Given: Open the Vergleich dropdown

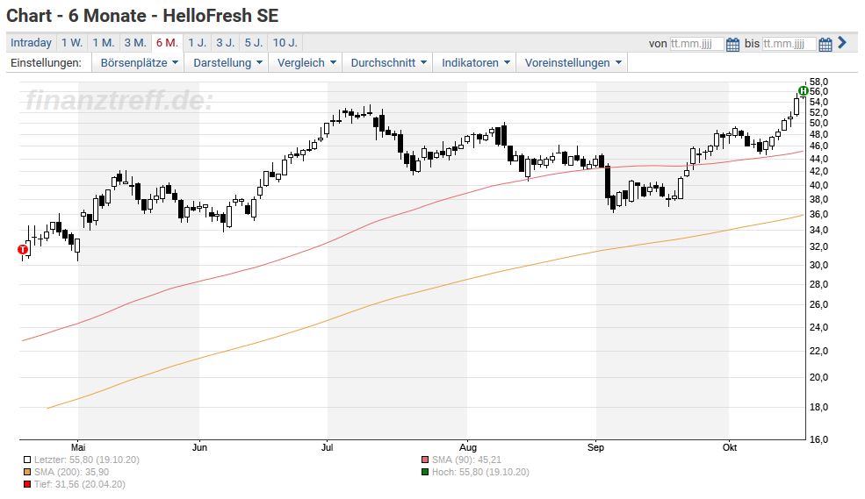Looking at the screenshot, I should click(x=306, y=63).
